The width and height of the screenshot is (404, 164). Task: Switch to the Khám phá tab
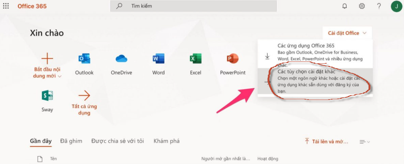pos(166,141)
